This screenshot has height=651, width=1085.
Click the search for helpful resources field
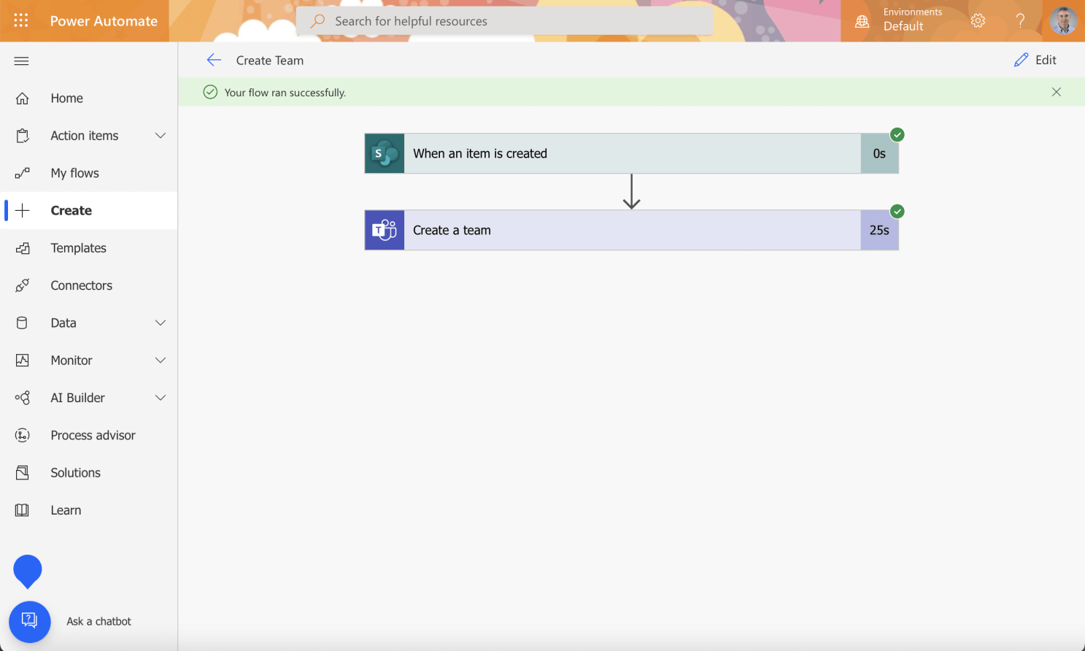(504, 21)
